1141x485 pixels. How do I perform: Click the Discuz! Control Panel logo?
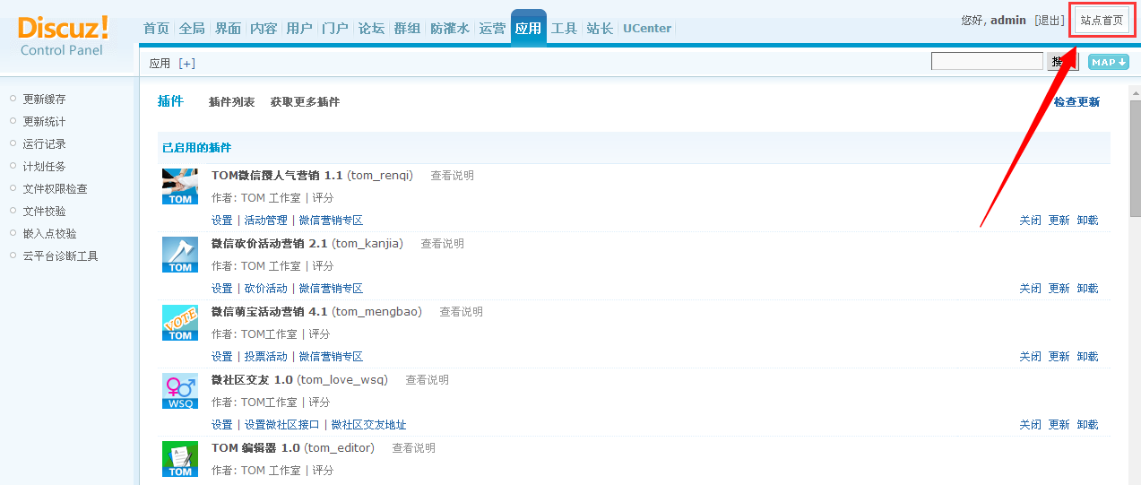coord(63,34)
